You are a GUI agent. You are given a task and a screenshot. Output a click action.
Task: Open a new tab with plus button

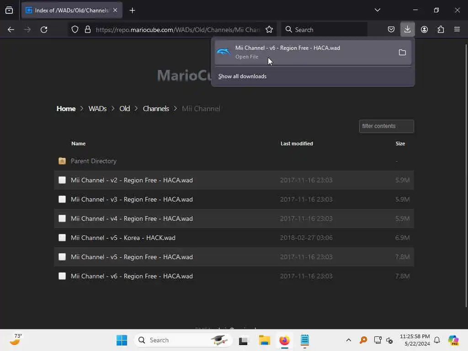coord(132,11)
